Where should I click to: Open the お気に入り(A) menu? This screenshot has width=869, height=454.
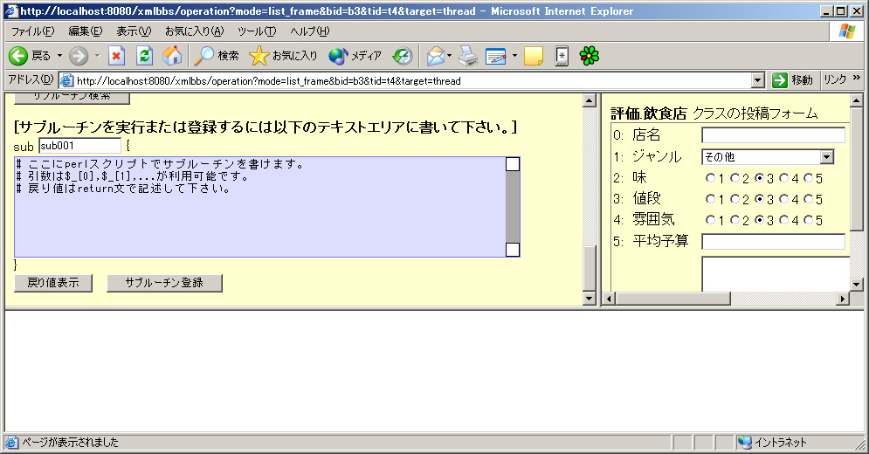coord(195,31)
